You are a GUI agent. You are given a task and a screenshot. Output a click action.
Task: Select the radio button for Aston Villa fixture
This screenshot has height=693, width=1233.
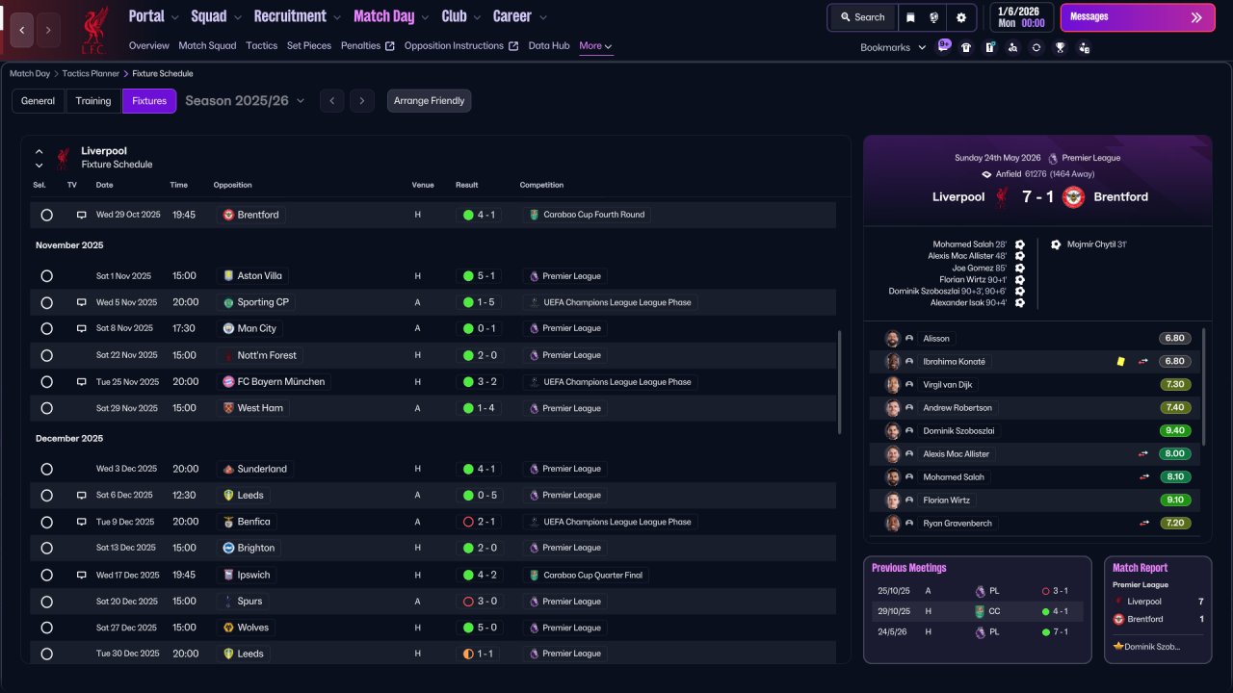click(x=46, y=276)
